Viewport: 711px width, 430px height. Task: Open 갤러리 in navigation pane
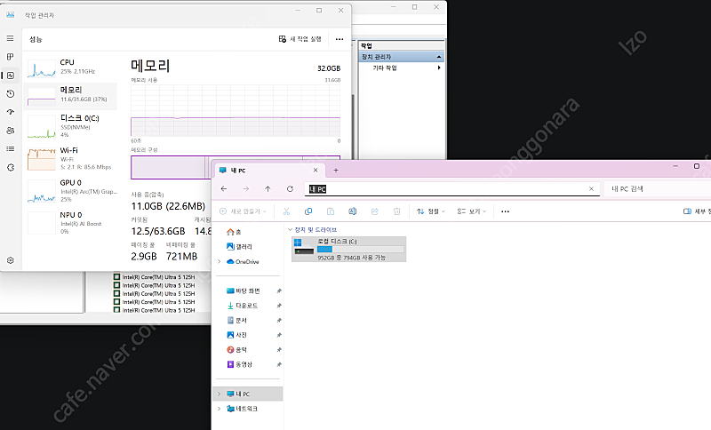click(x=239, y=247)
